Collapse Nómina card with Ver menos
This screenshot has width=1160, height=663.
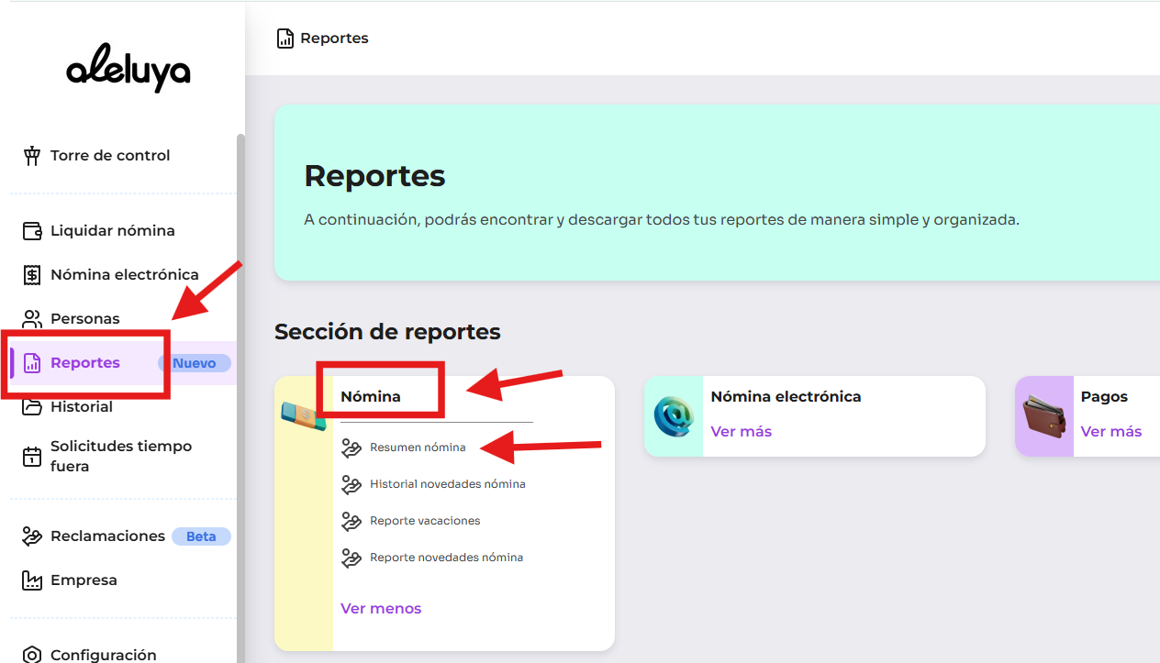[x=381, y=608]
